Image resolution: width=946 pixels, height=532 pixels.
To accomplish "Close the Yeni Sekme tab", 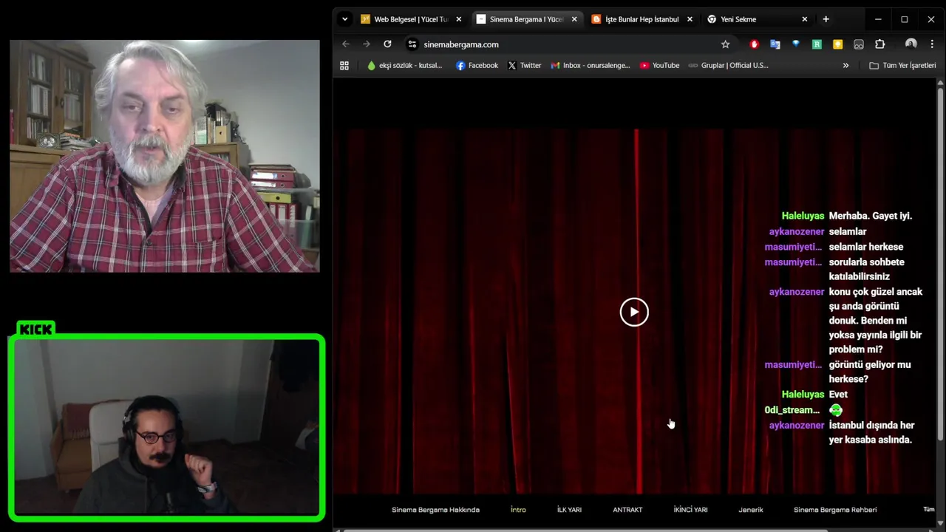I will (x=805, y=19).
